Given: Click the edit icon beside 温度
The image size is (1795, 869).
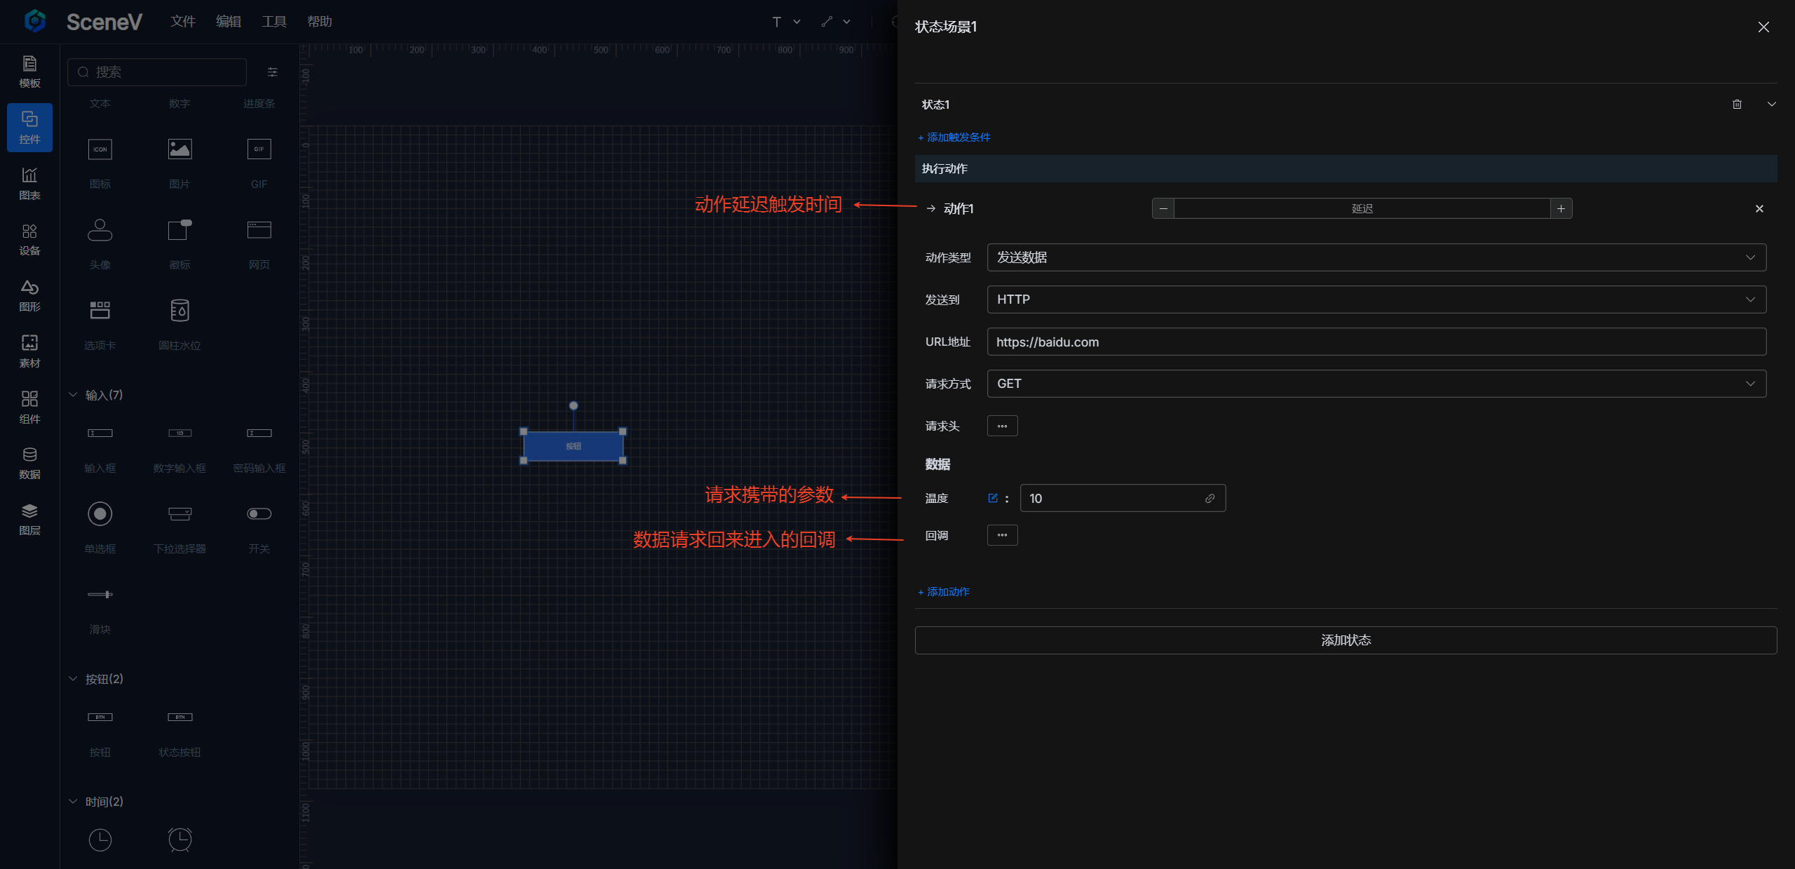Looking at the screenshot, I should 992,498.
